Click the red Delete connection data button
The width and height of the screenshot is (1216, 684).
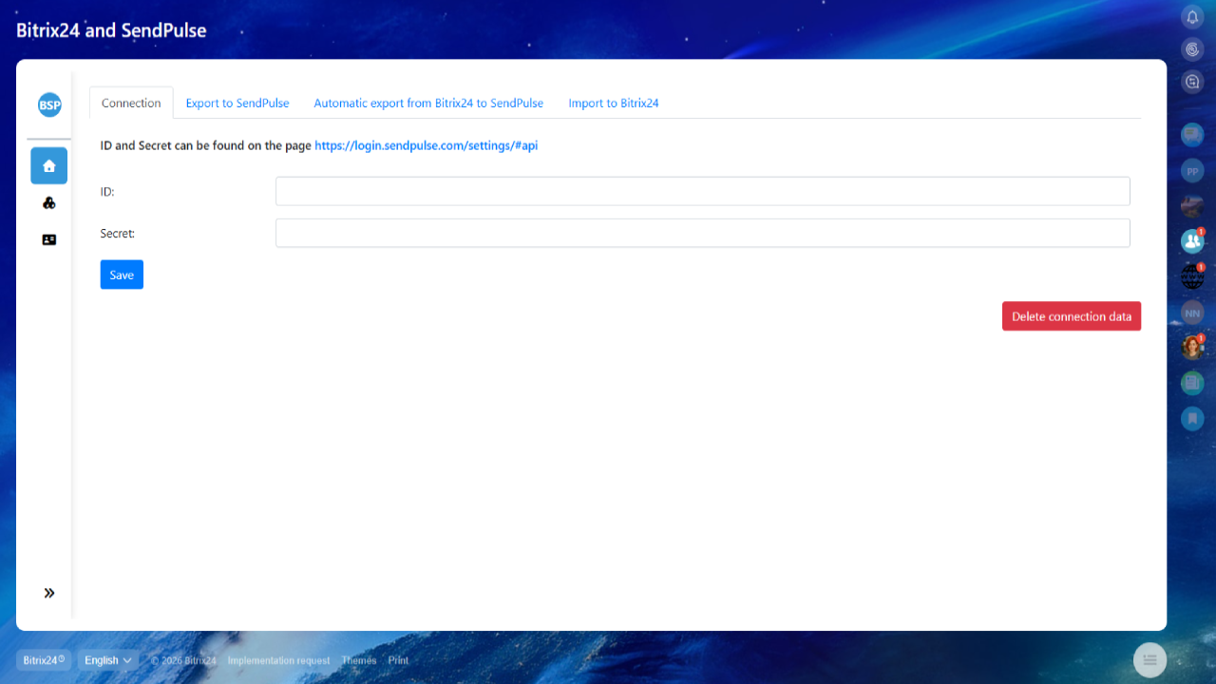click(x=1071, y=316)
